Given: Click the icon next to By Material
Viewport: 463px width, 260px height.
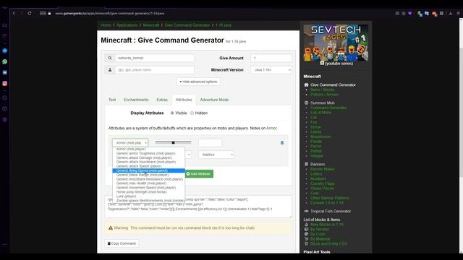Looking at the screenshot, I should click(306, 239).
